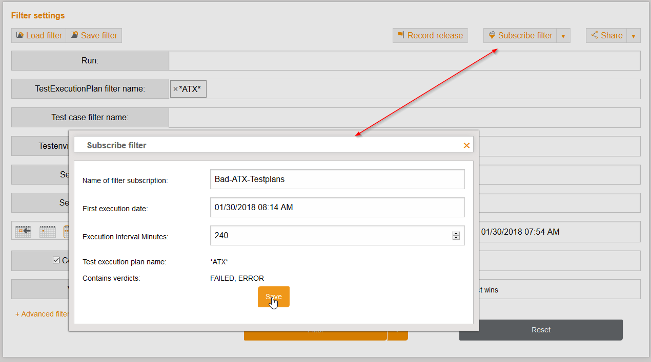Click the Load filter button
This screenshot has width=651, height=362.
(x=39, y=35)
